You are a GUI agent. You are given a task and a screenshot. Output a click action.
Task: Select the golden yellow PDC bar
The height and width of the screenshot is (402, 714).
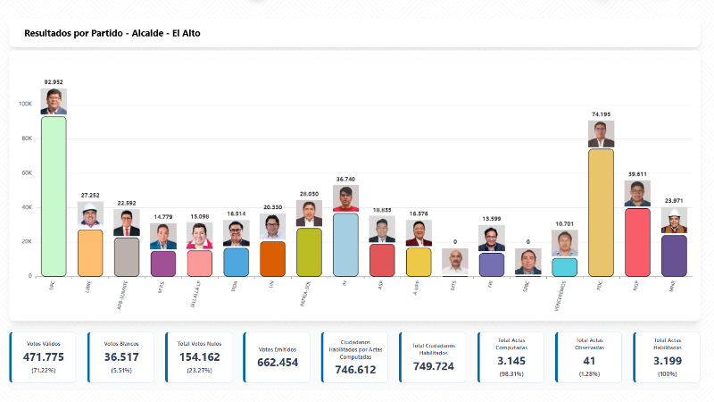601,212
